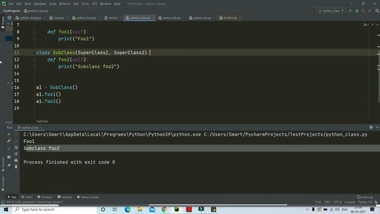
Task: Open the Help menu
Action: (x=118, y=4)
